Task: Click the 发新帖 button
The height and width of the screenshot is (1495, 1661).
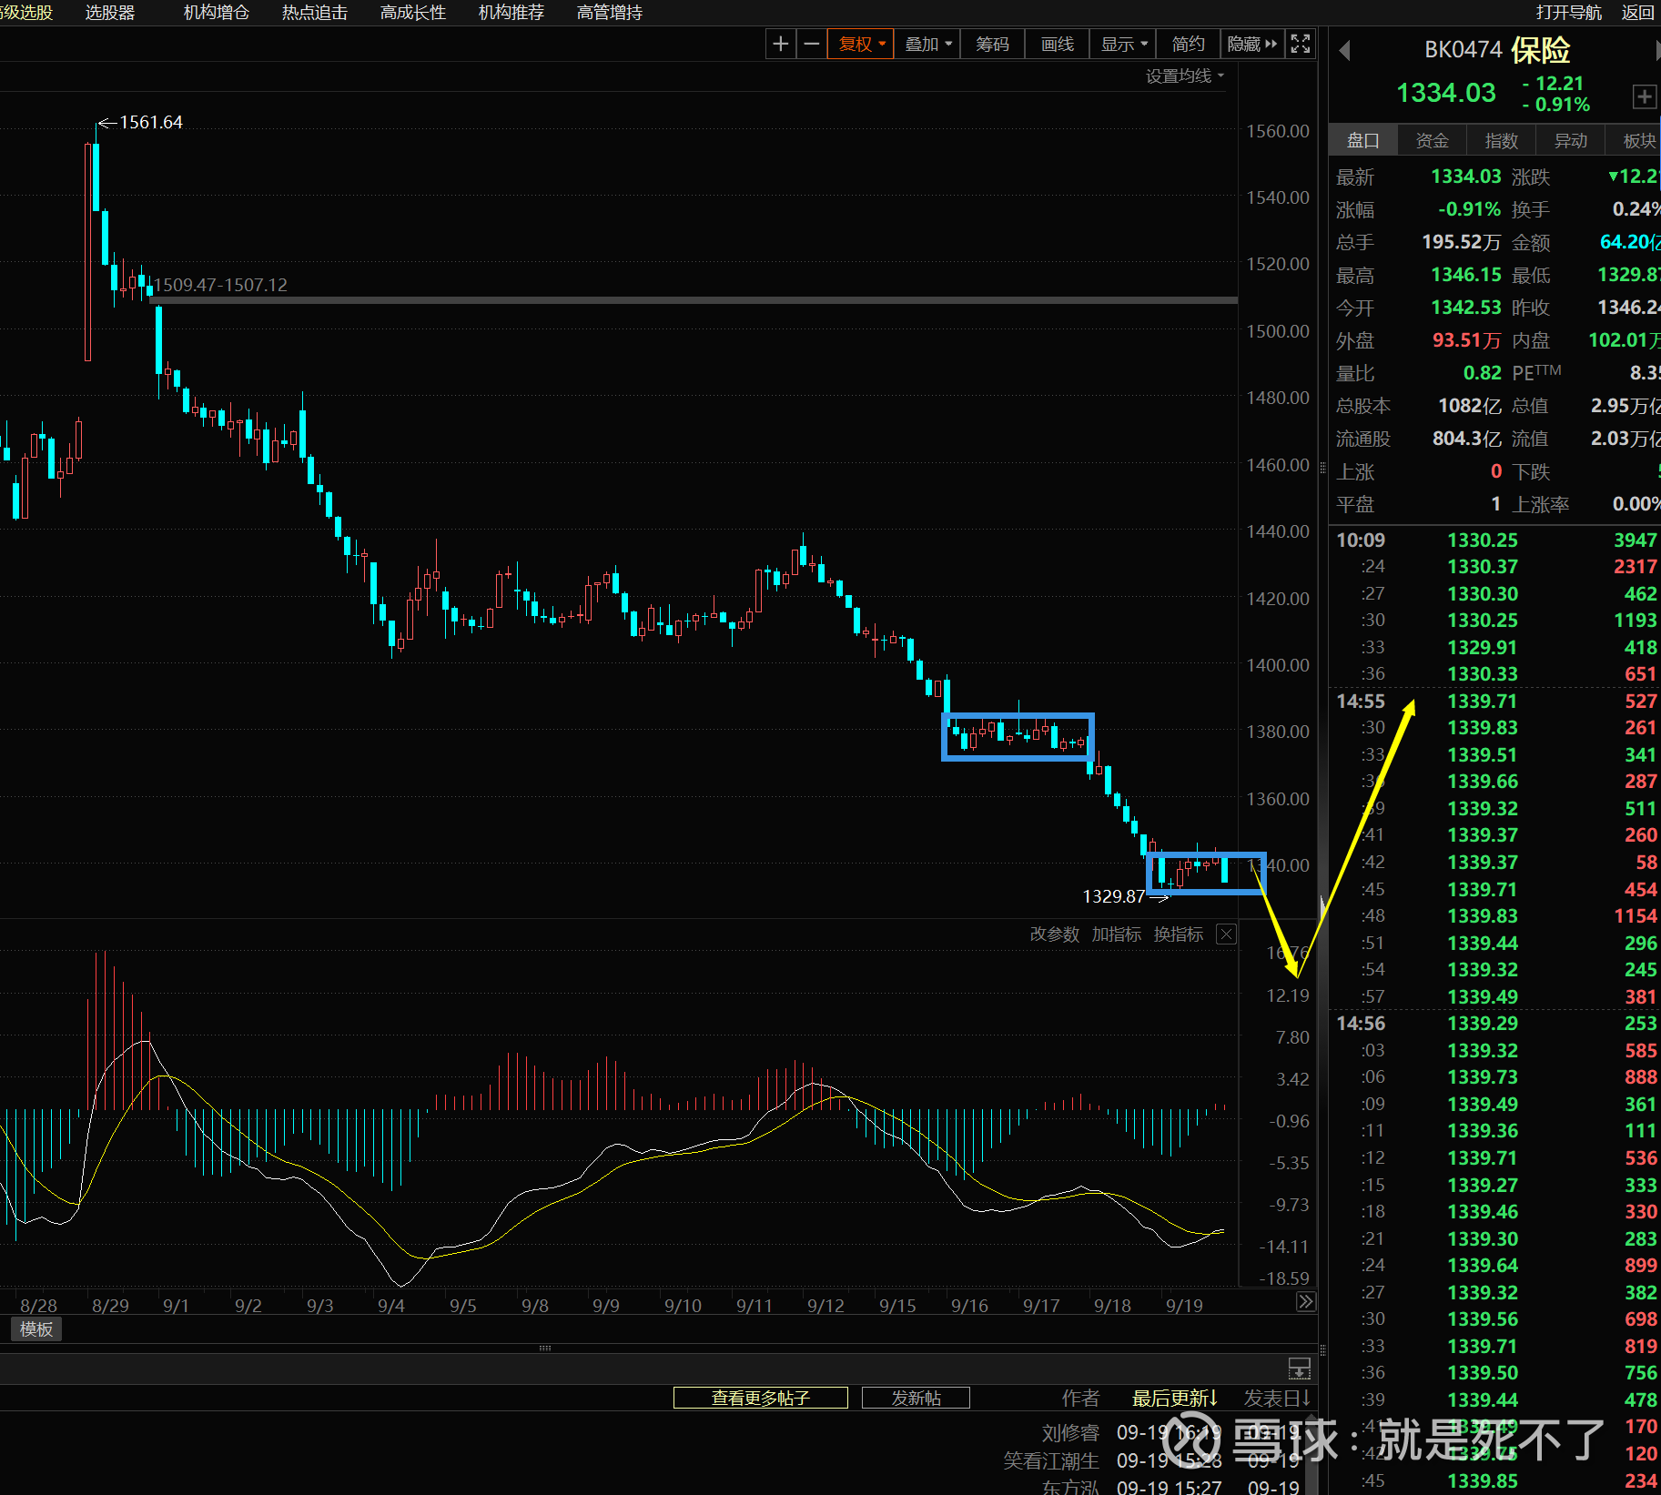Action: (916, 1398)
